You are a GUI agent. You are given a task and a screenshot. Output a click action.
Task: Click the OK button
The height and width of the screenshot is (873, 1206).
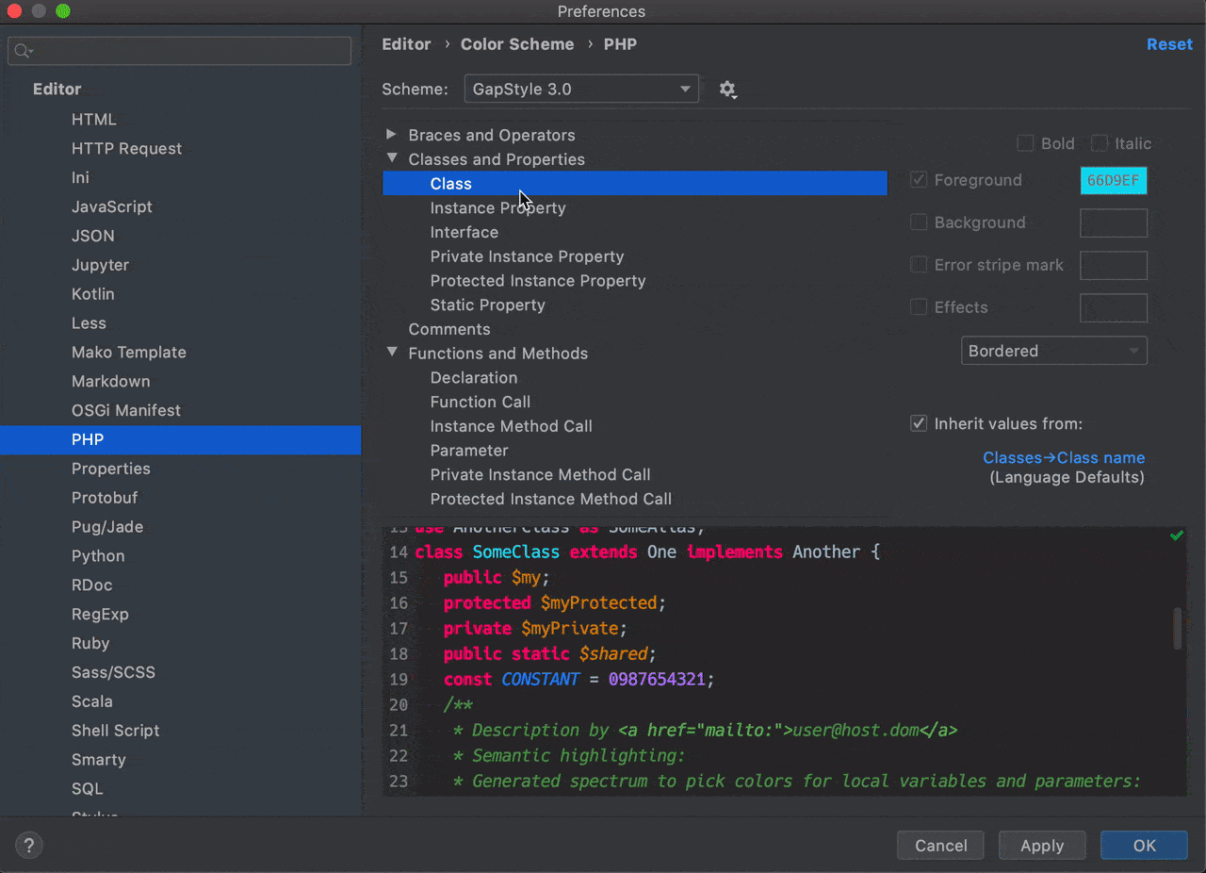[1144, 846]
